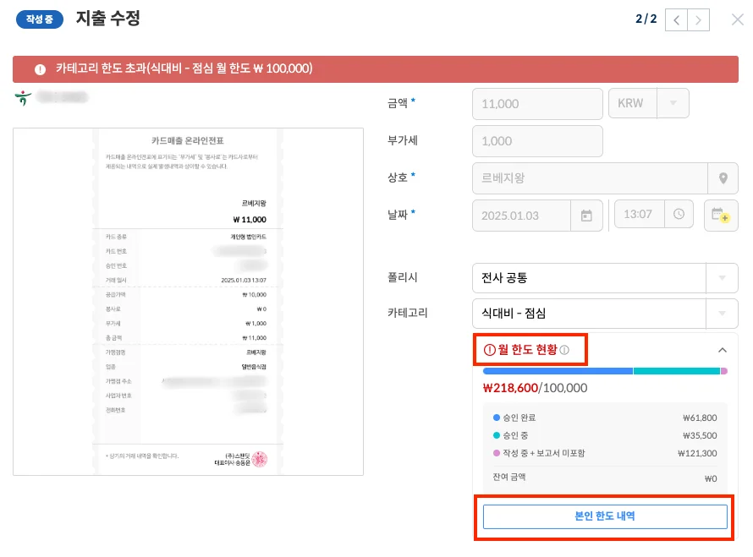Click the 상호 field 르베지왕
The image size is (753, 557).
click(590, 178)
